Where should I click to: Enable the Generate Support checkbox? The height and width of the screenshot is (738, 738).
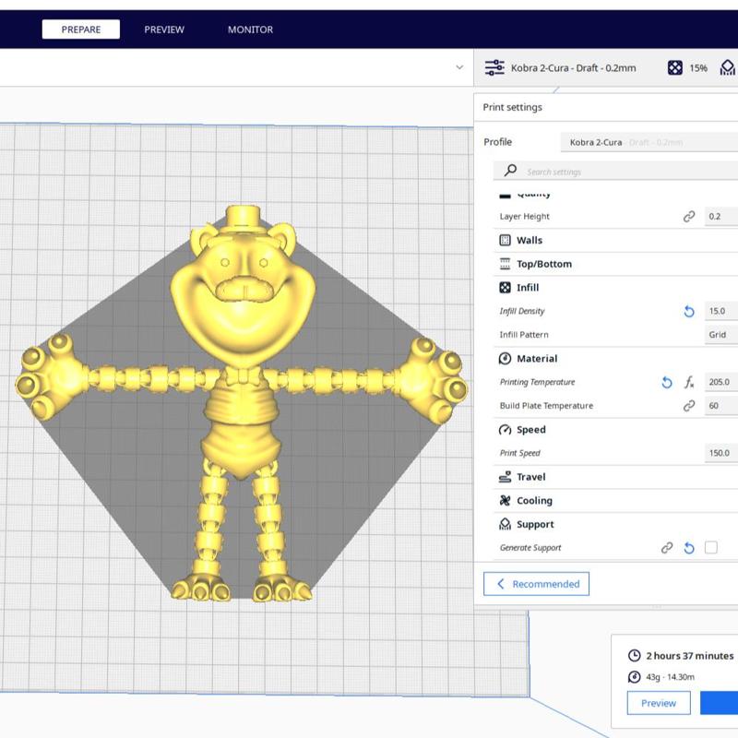coord(711,548)
